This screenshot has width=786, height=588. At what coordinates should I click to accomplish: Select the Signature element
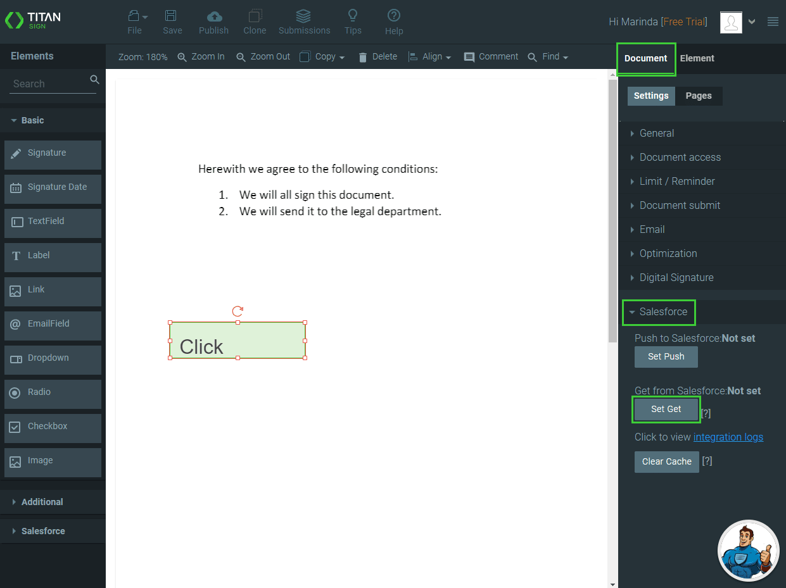[x=53, y=153]
